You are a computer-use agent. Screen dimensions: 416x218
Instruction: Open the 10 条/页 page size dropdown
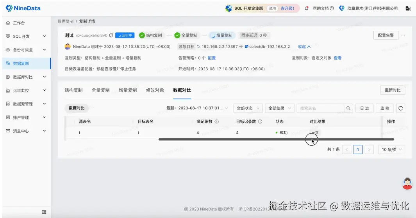click(x=392, y=149)
